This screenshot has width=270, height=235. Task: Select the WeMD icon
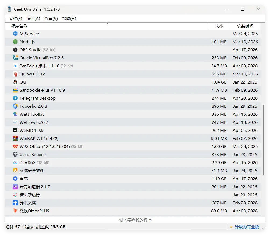pos(15,130)
